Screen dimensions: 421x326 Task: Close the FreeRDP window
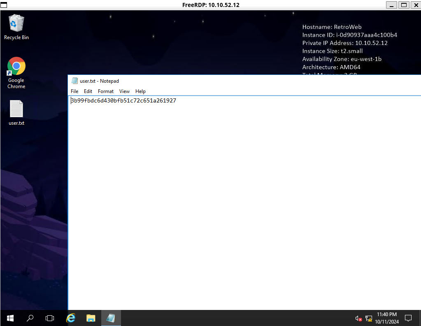[416, 5]
